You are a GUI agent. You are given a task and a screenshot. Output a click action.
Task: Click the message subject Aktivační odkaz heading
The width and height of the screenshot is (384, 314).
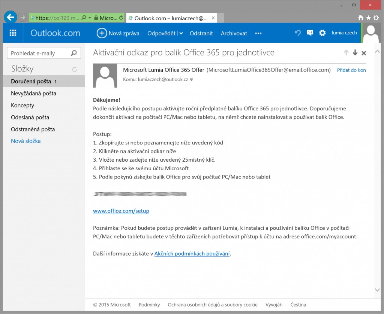coord(184,52)
